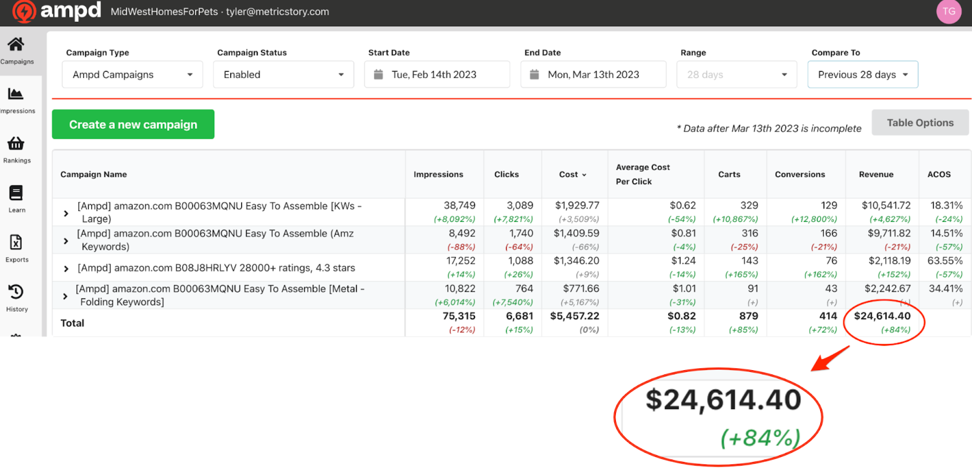Click the revenue value $2,118.19

pyautogui.click(x=890, y=261)
